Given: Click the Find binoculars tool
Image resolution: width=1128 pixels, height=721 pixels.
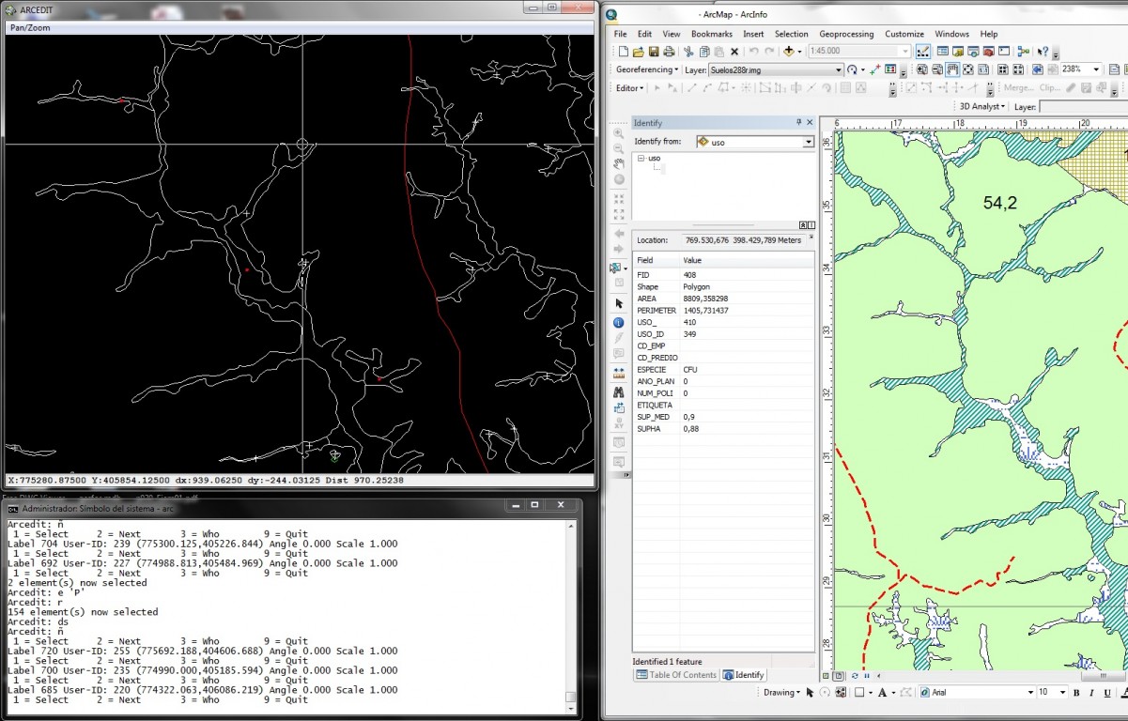Looking at the screenshot, I should tap(619, 391).
